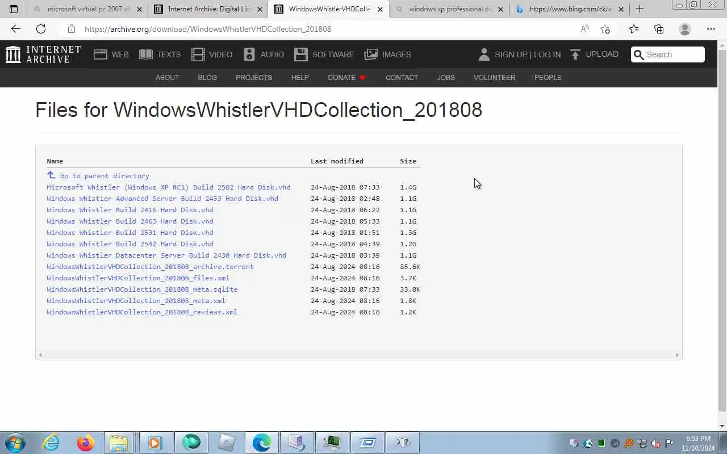Open Edge settings and more menu

coord(711,29)
